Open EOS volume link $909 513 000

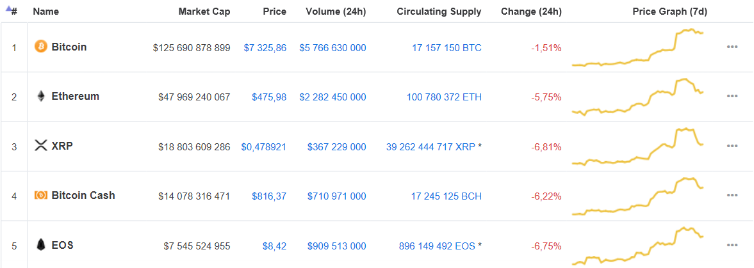336,246
